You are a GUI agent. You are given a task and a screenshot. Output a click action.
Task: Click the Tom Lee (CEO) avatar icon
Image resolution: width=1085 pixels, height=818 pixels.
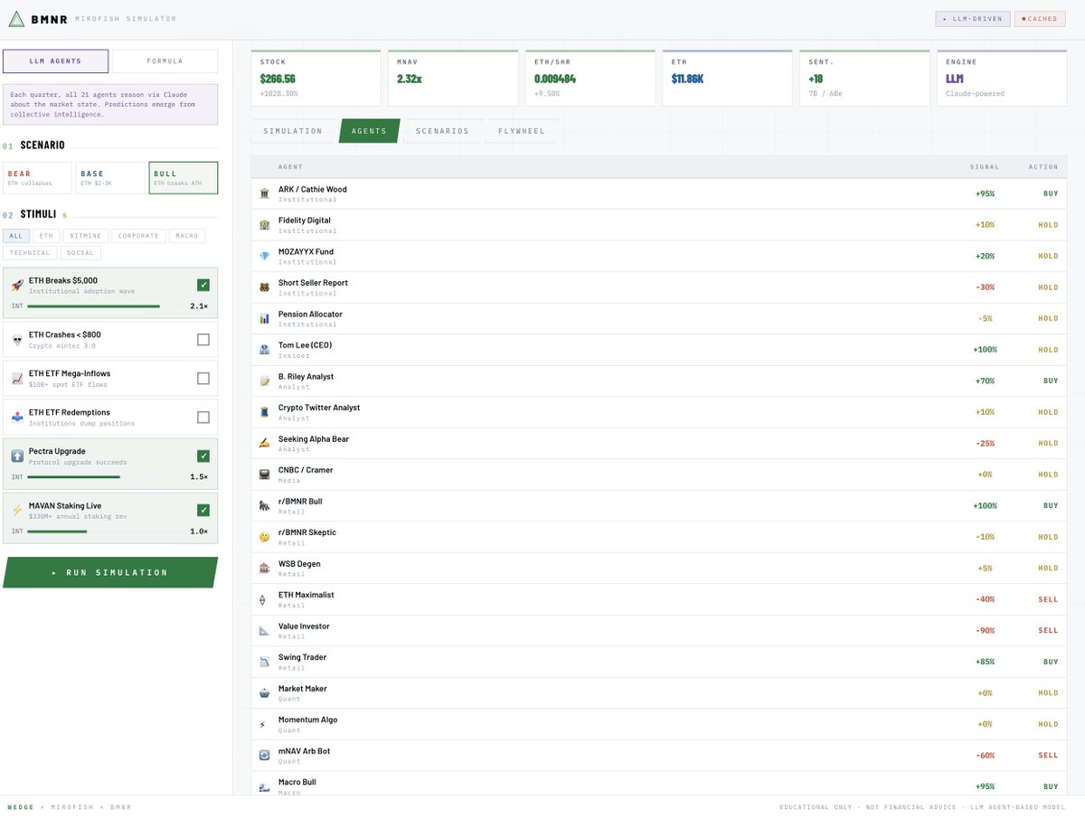[x=264, y=350]
